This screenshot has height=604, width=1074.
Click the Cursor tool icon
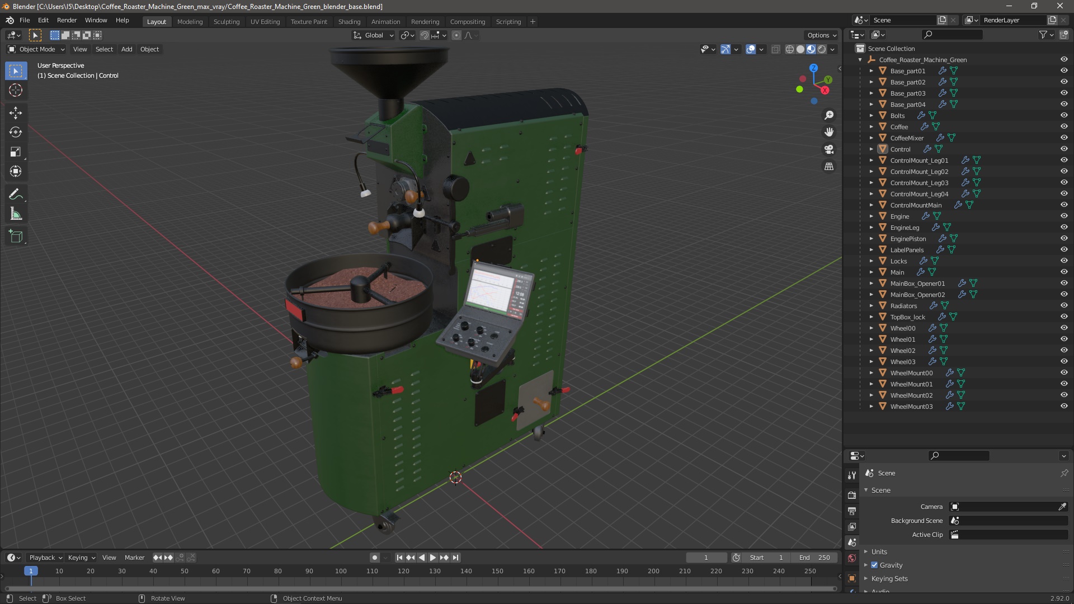point(16,90)
